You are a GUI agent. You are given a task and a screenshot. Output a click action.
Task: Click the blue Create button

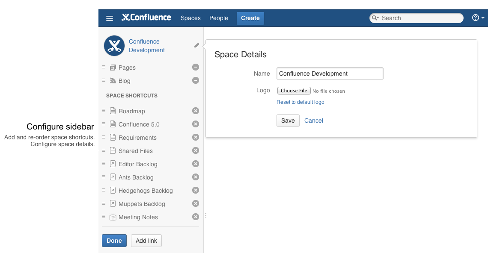tap(250, 18)
